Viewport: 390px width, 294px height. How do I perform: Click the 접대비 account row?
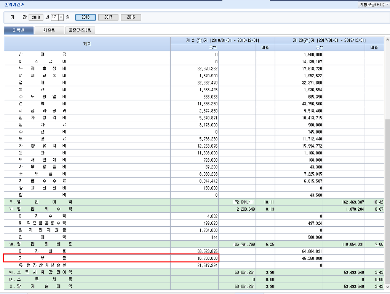[x=42, y=83]
